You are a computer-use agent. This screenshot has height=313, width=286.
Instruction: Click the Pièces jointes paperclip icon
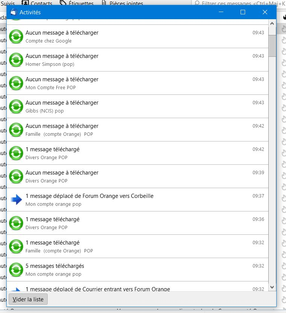[x=104, y=3]
